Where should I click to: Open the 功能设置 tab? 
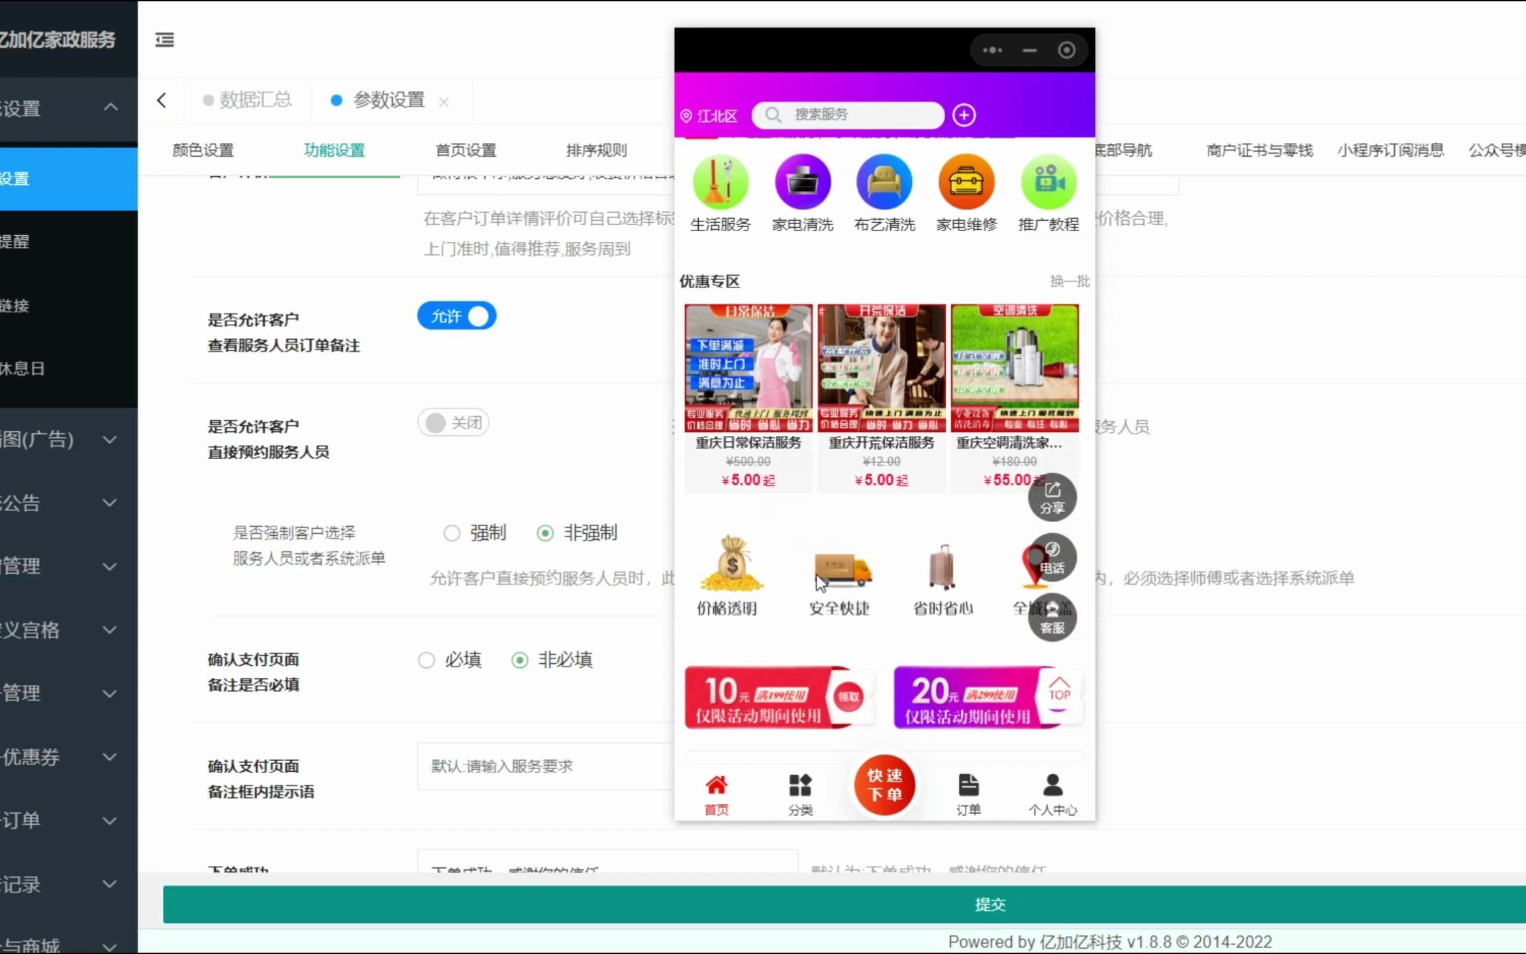pos(334,150)
